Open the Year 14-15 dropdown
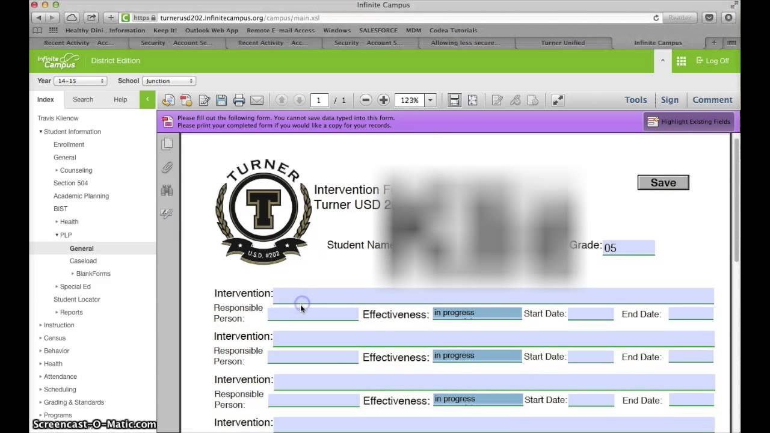Screen dimensions: 770x433 (x=80, y=81)
